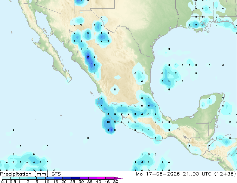Click the '10' precipitation value on the map
This screenshot has height=183, width=237.
(108, 122)
